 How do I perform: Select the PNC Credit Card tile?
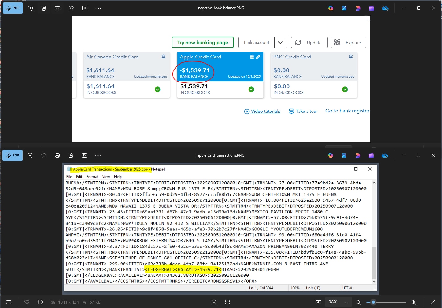point(314,75)
